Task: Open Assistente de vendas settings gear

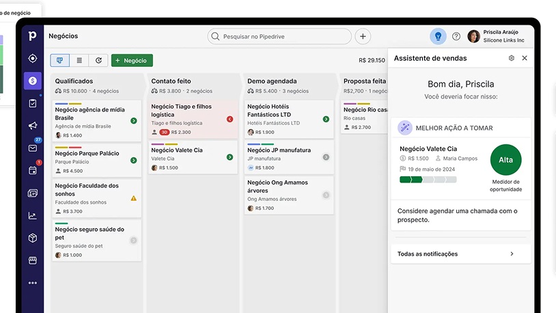Action: (x=512, y=58)
